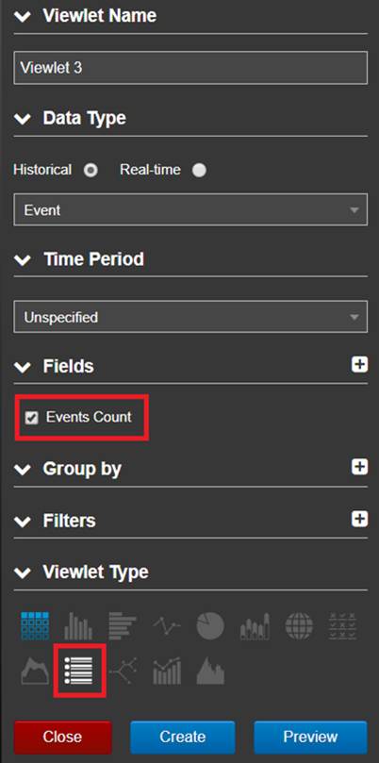Select the table grid viewlet type icon

pos(35,626)
